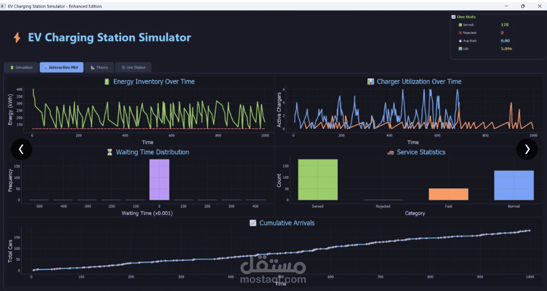Click the blue Normal bar
Viewport: 547px width, 291px height.
tap(514, 185)
